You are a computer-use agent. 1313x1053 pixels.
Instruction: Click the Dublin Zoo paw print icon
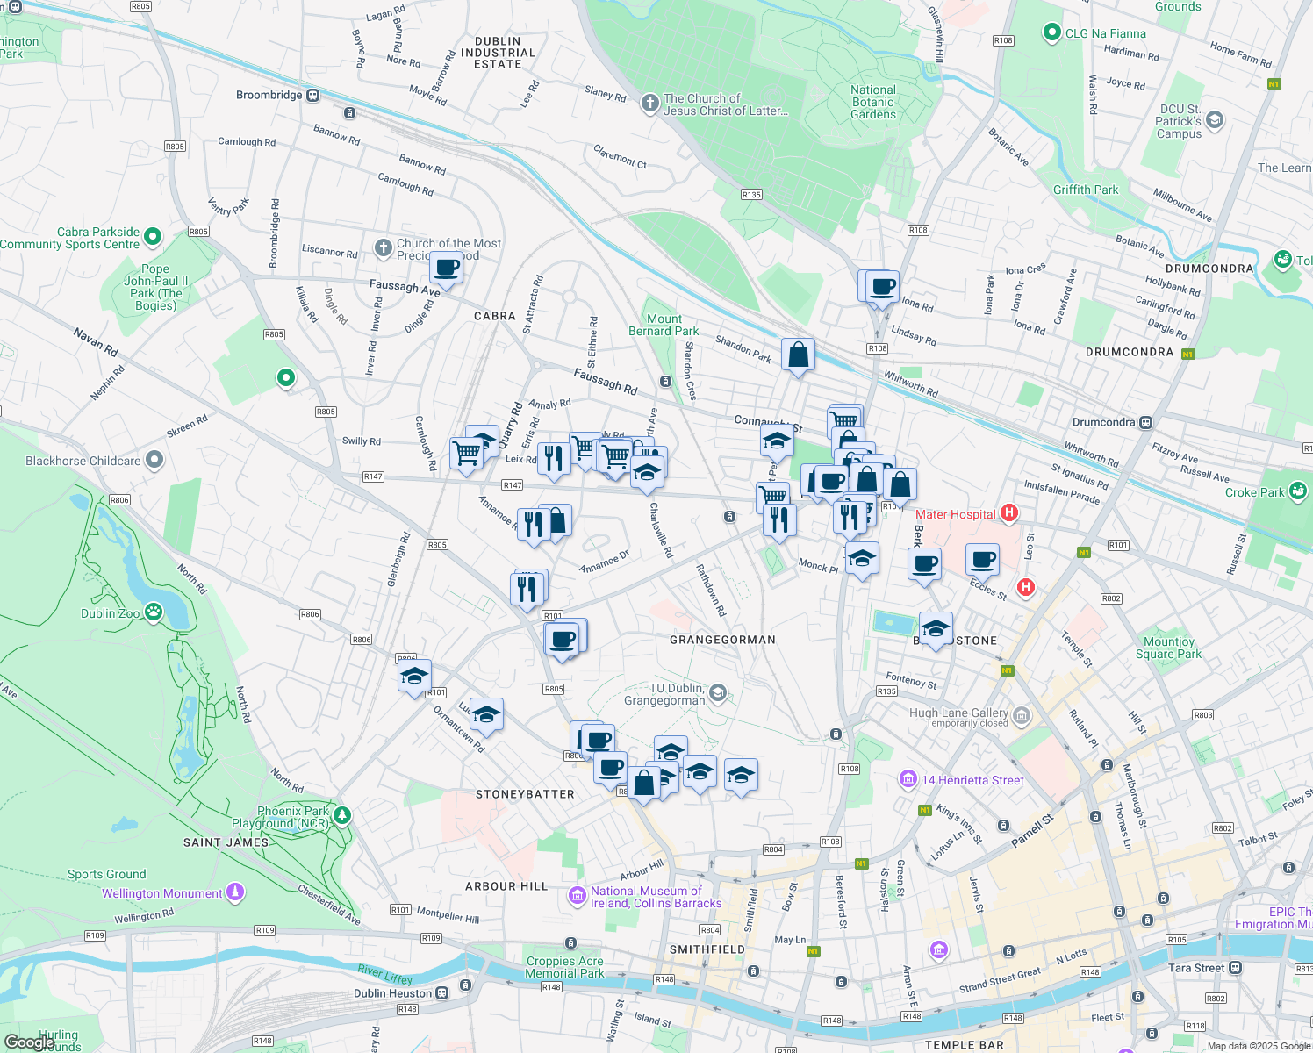click(153, 613)
